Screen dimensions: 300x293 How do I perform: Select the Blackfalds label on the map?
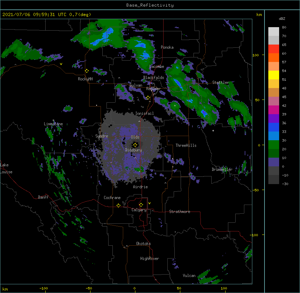coord(153,78)
